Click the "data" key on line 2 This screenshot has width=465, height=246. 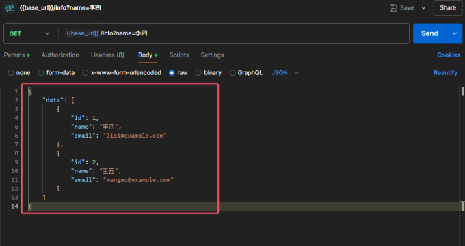point(53,100)
